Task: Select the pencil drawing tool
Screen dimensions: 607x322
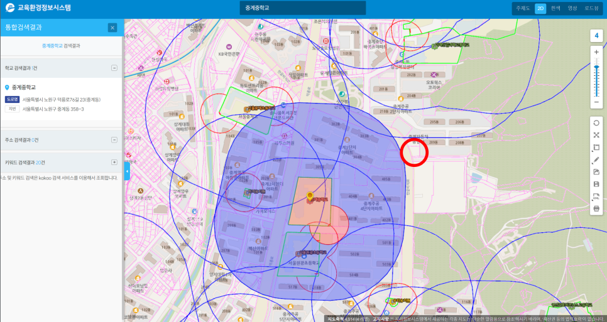Action: pos(596,159)
